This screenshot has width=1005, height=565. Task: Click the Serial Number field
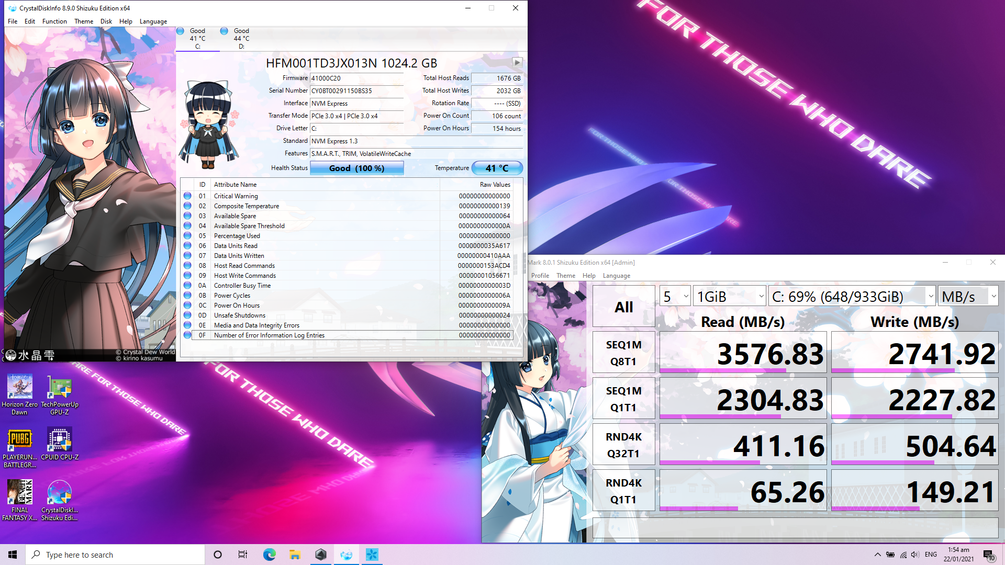(356, 91)
